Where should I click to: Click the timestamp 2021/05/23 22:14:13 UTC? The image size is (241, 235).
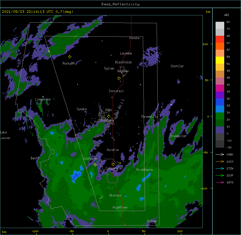[28, 12]
